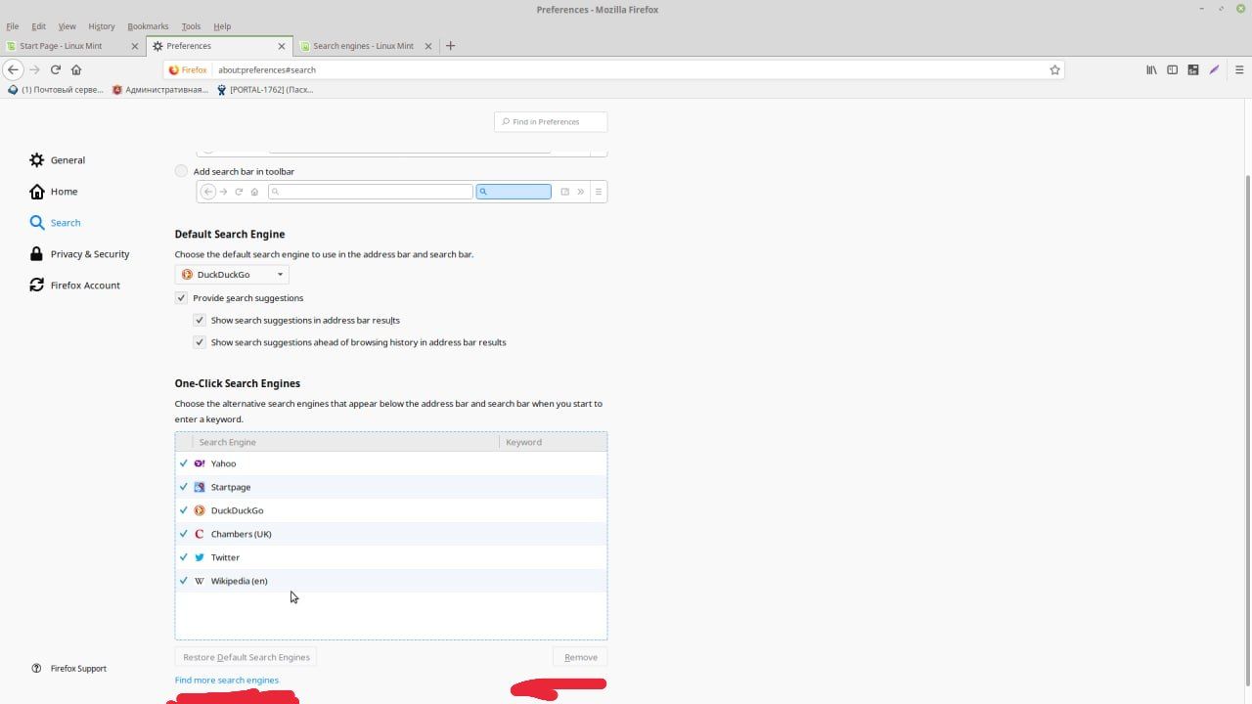Open the View menu

click(67, 26)
